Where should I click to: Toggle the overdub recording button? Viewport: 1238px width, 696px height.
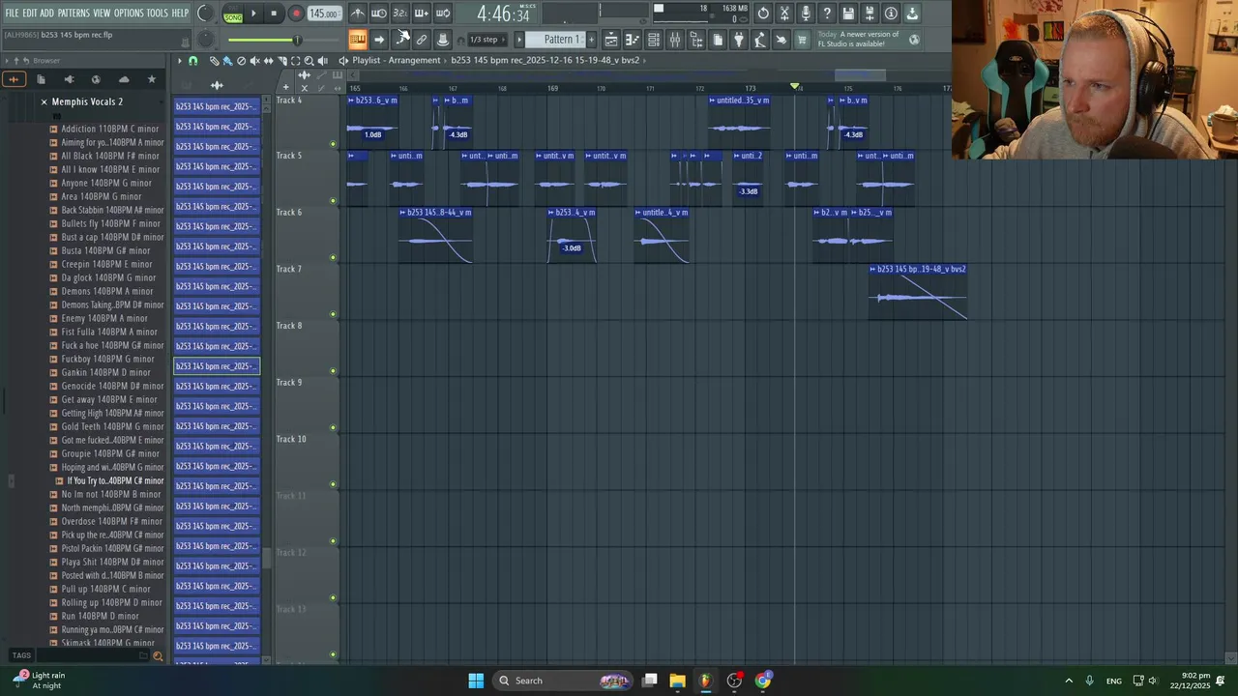click(x=421, y=14)
